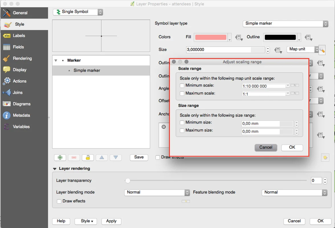Toggle layer rendering Draw effects checkbox
Viewport: 335px width, 228px height.
pos(59,201)
